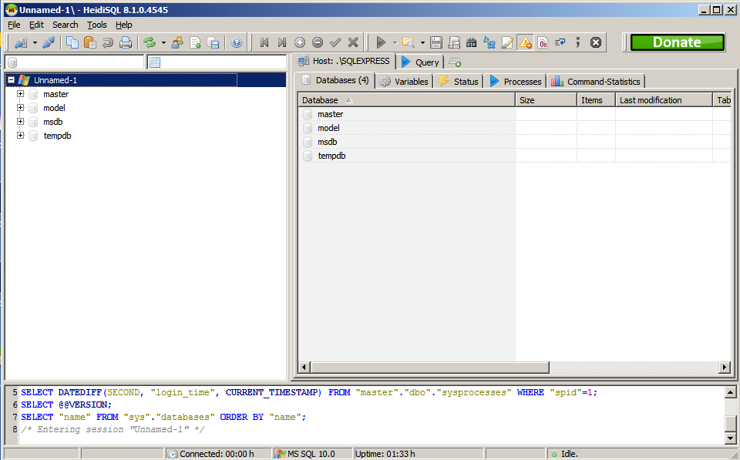
Task: Sort by Last modification column header
Action: click(x=664, y=100)
